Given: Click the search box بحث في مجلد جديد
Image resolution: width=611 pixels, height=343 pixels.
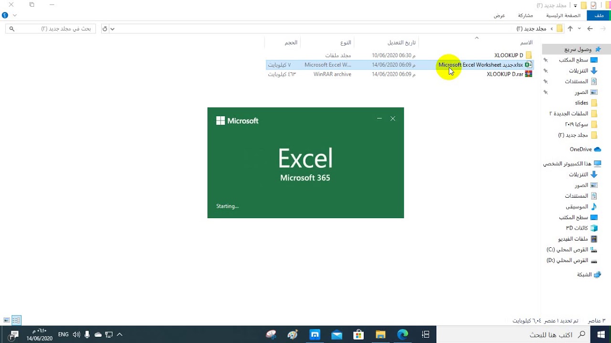Looking at the screenshot, I should [51, 29].
